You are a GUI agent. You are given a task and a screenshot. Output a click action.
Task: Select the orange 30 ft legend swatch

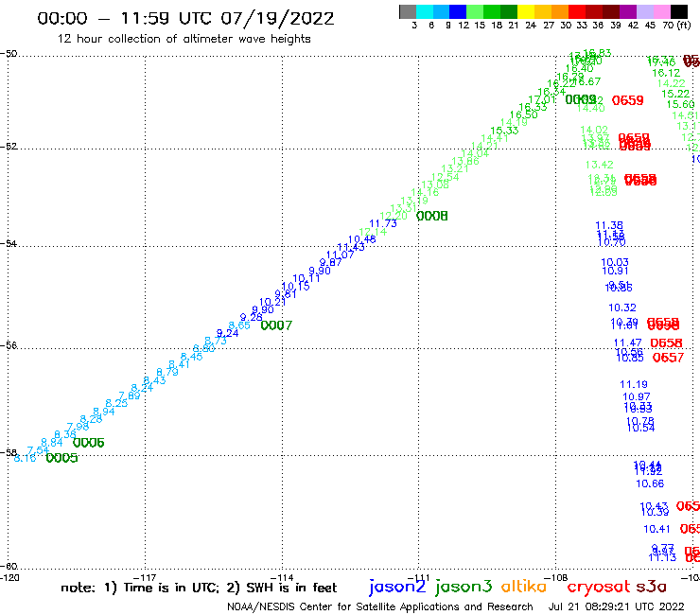coord(560,11)
